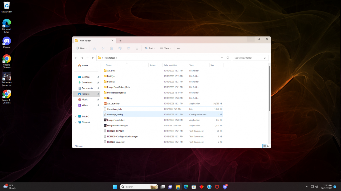Open Get Help question mark taskbar icon
The width and height of the screenshot is (341, 191).
[x=209, y=187]
